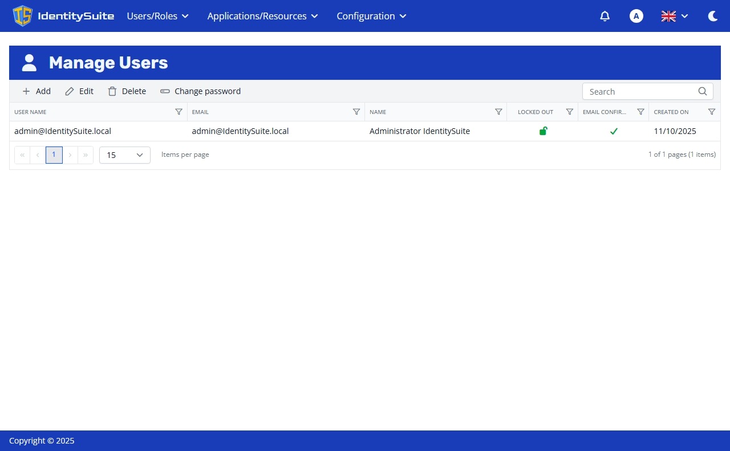Click Change password in the toolbar
730x451 pixels.
tap(200, 91)
